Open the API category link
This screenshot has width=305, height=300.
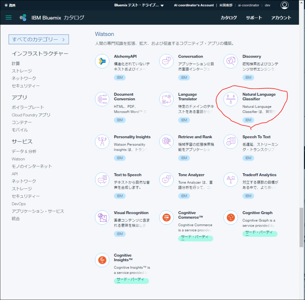15,174
